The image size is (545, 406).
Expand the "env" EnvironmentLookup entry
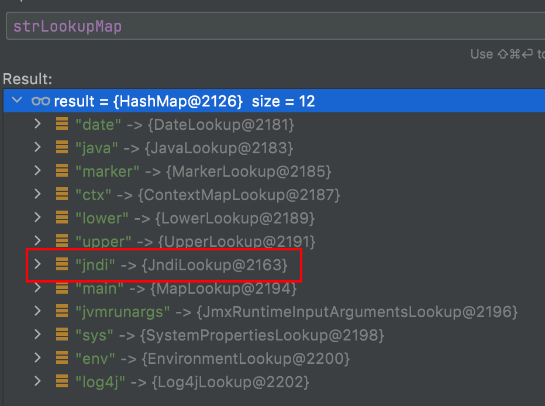[x=38, y=359]
